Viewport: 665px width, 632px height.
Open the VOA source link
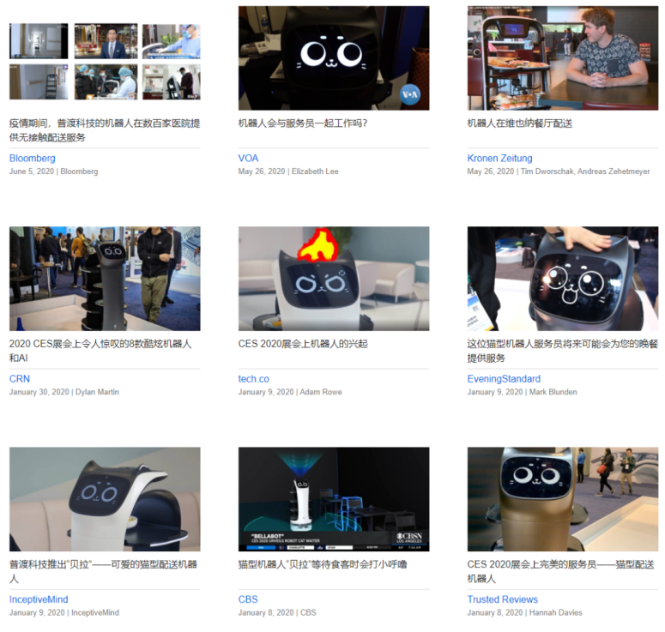(248, 158)
